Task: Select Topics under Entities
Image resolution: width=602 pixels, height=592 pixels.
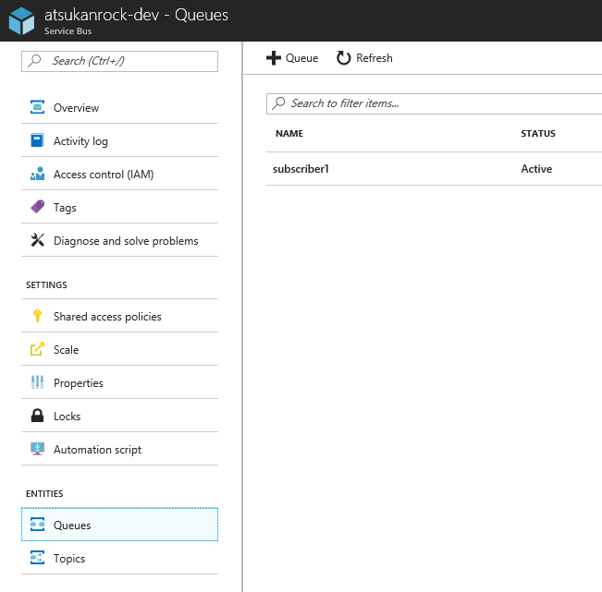Action: 120,558
